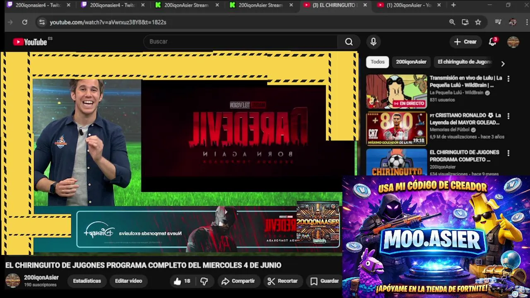The image size is (530, 298).
Task: Open Transmisión en vivo de Lulu title
Action: tap(466, 81)
